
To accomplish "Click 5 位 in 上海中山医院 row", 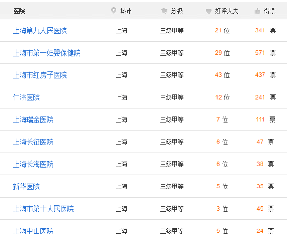I will pyautogui.click(x=222, y=231).
